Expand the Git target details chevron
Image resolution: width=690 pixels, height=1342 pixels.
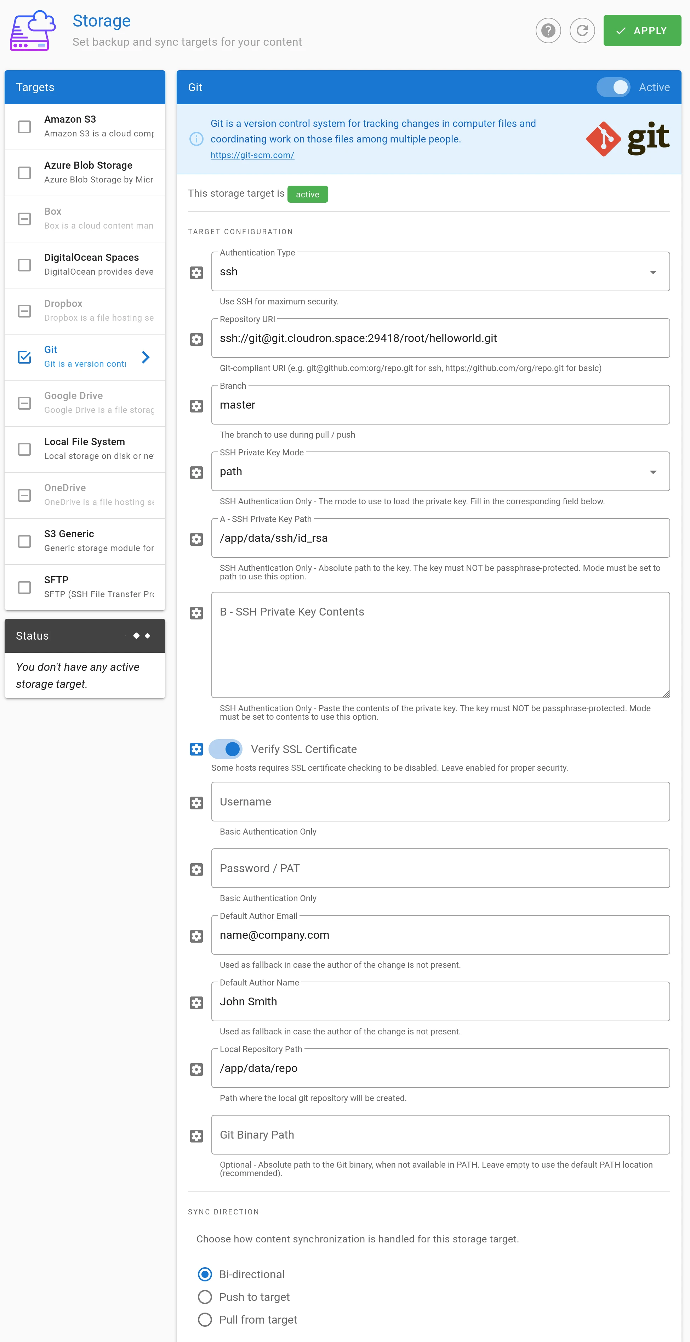click(x=146, y=357)
